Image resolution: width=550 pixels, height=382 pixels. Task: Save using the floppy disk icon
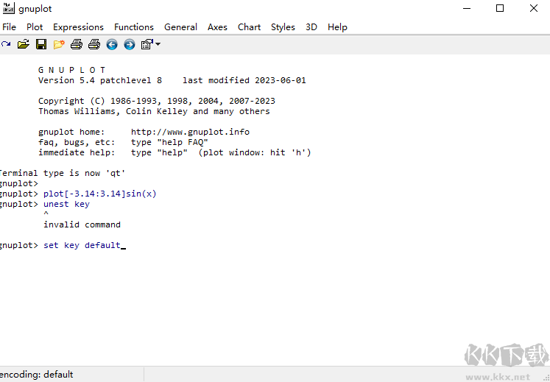click(41, 44)
